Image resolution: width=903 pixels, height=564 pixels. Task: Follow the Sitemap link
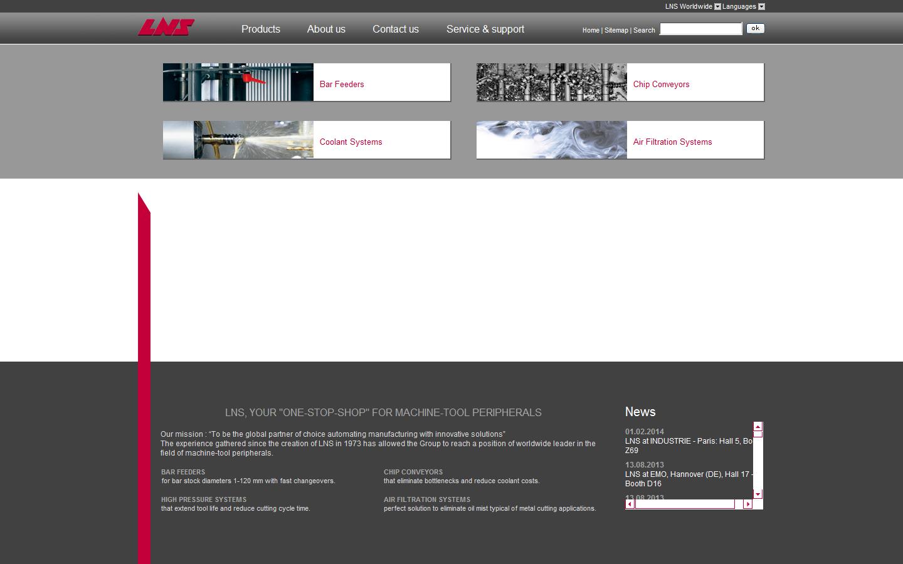(x=616, y=30)
